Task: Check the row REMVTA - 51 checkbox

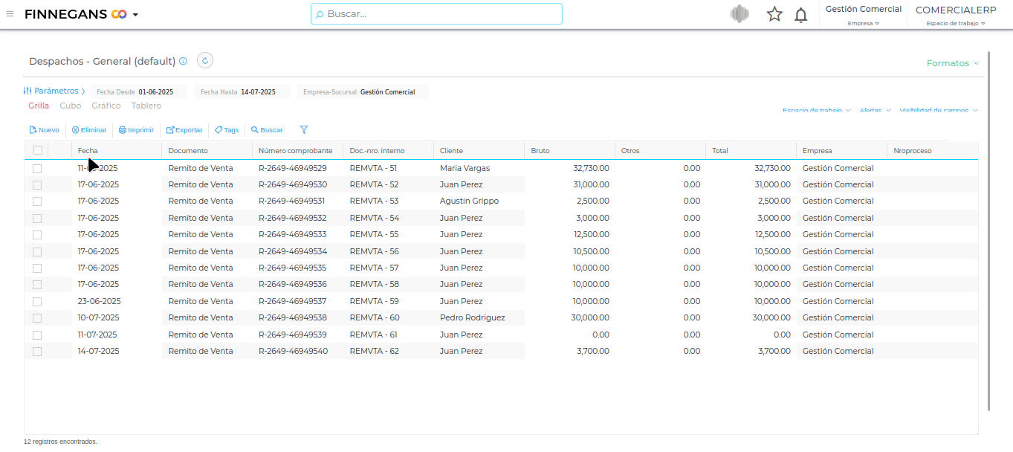Action: [37, 169]
